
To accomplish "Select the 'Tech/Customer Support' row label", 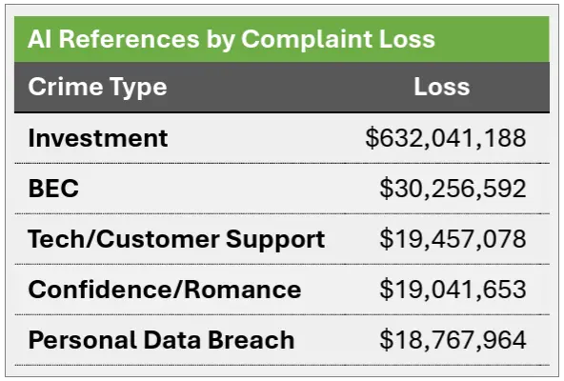I will (x=176, y=239).
